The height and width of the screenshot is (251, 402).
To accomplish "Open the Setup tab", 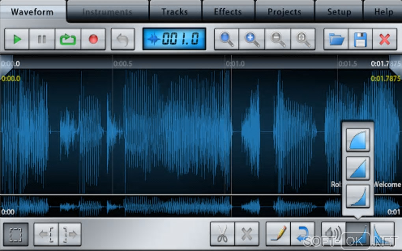I will [339, 12].
